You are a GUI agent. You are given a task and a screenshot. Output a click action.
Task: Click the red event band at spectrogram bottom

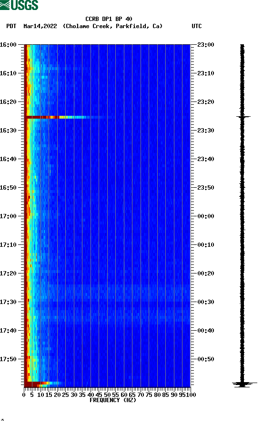(x=43, y=384)
